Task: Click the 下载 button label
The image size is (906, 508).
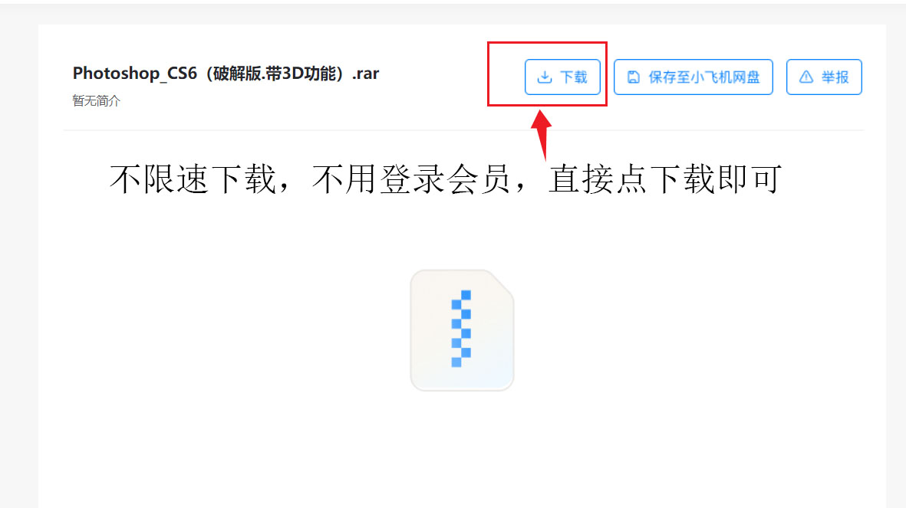Action: [x=573, y=77]
